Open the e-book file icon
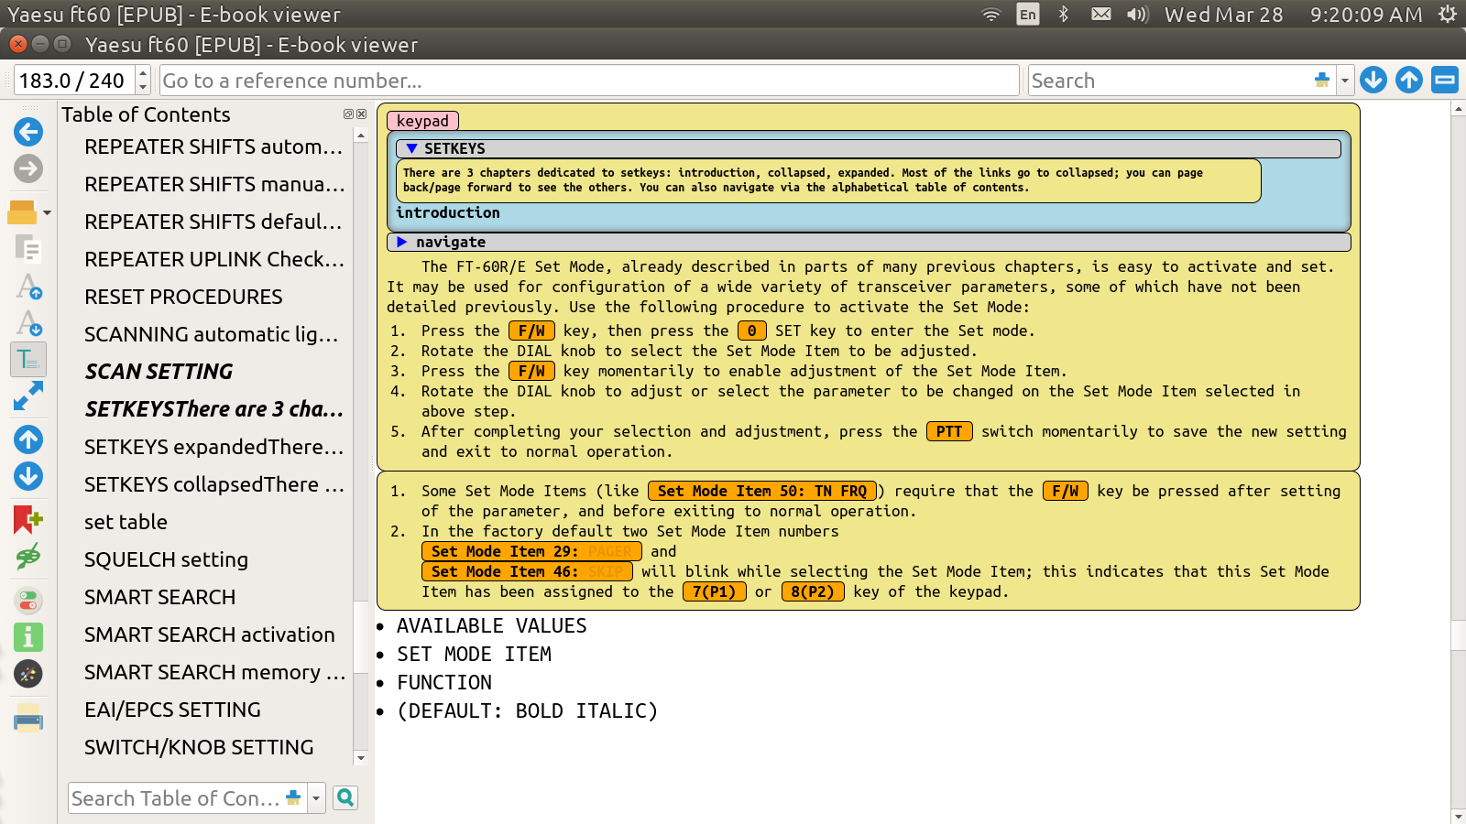 (x=22, y=212)
